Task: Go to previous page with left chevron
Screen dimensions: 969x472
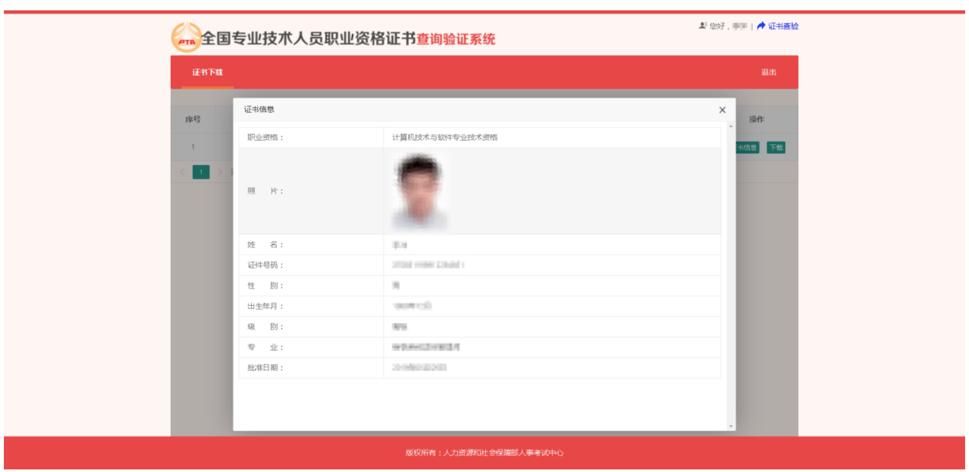Action: (182, 172)
